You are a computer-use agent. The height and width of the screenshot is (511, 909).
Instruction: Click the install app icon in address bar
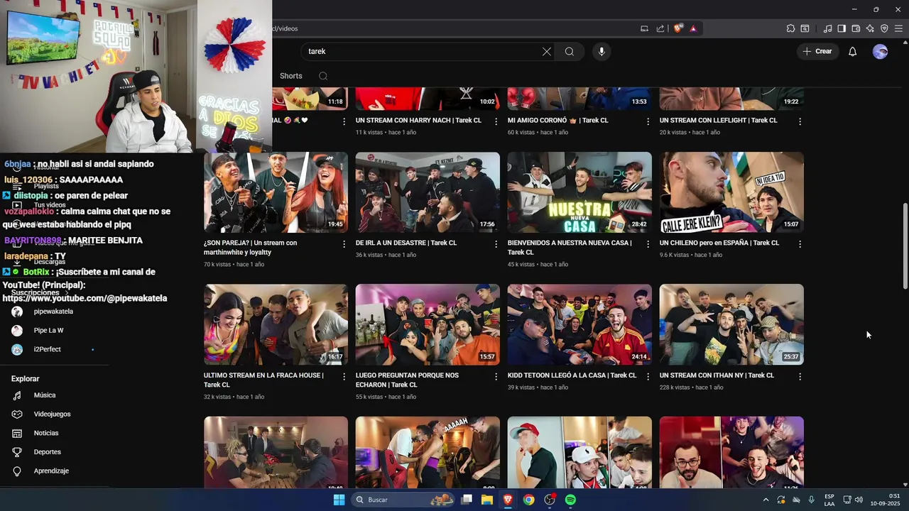pyautogui.click(x=644, y=28)
